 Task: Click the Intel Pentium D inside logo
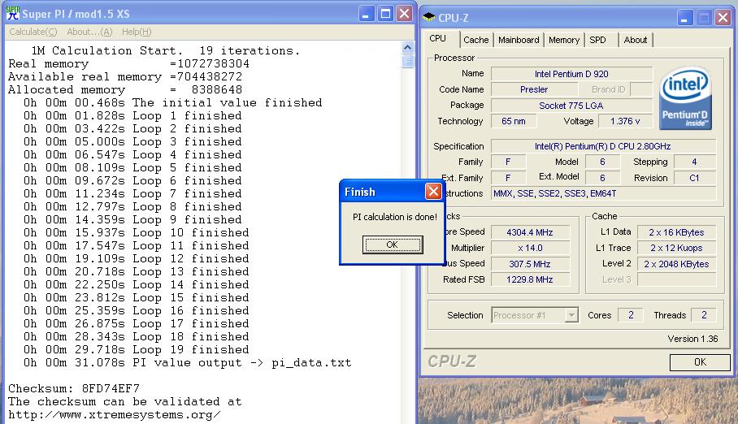click(x=685, y=98)
